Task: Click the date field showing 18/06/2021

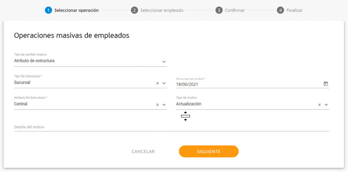Action: (247, 84)
